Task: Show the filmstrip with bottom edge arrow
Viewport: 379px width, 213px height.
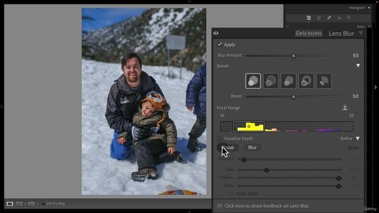Action: pyautogui.click(x=189, y=211)
